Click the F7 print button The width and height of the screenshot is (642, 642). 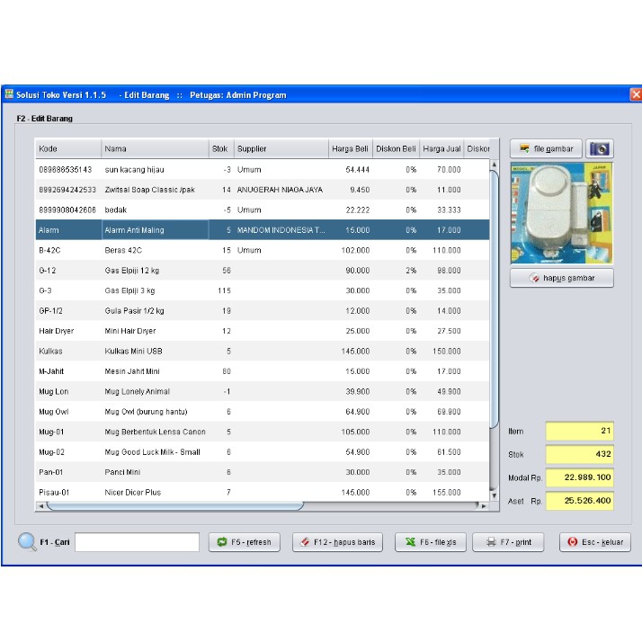508,542
